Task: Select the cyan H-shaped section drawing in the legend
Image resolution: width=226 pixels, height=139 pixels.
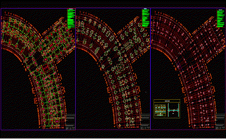Action: (173, 111)
